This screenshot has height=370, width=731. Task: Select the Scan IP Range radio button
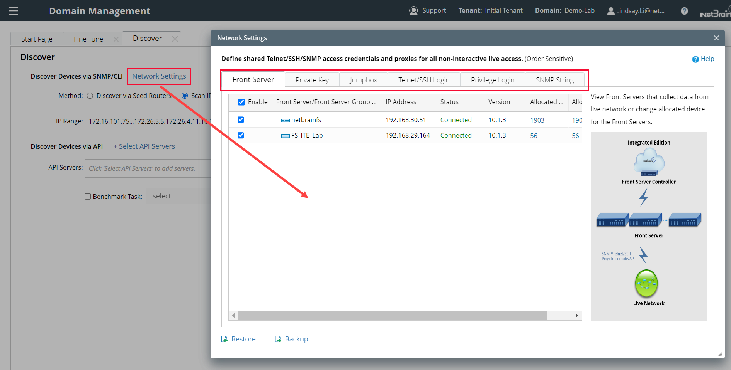185,96
